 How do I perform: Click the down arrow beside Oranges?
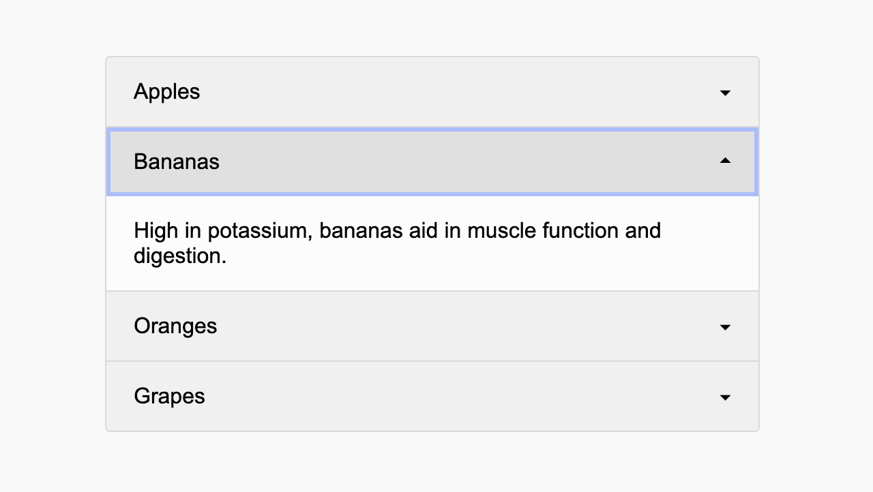tap(725, 327)
